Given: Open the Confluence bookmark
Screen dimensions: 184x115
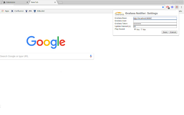Looking at the screenshot, I should pos(17,11).
